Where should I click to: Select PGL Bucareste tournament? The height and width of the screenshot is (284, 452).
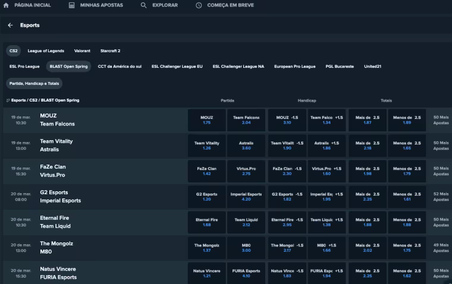[x=340, y=67]
